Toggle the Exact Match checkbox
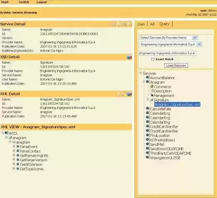Image resolution: width=217 pixels, height=198 pixels. pyautogui.click(x=153, y=59)
